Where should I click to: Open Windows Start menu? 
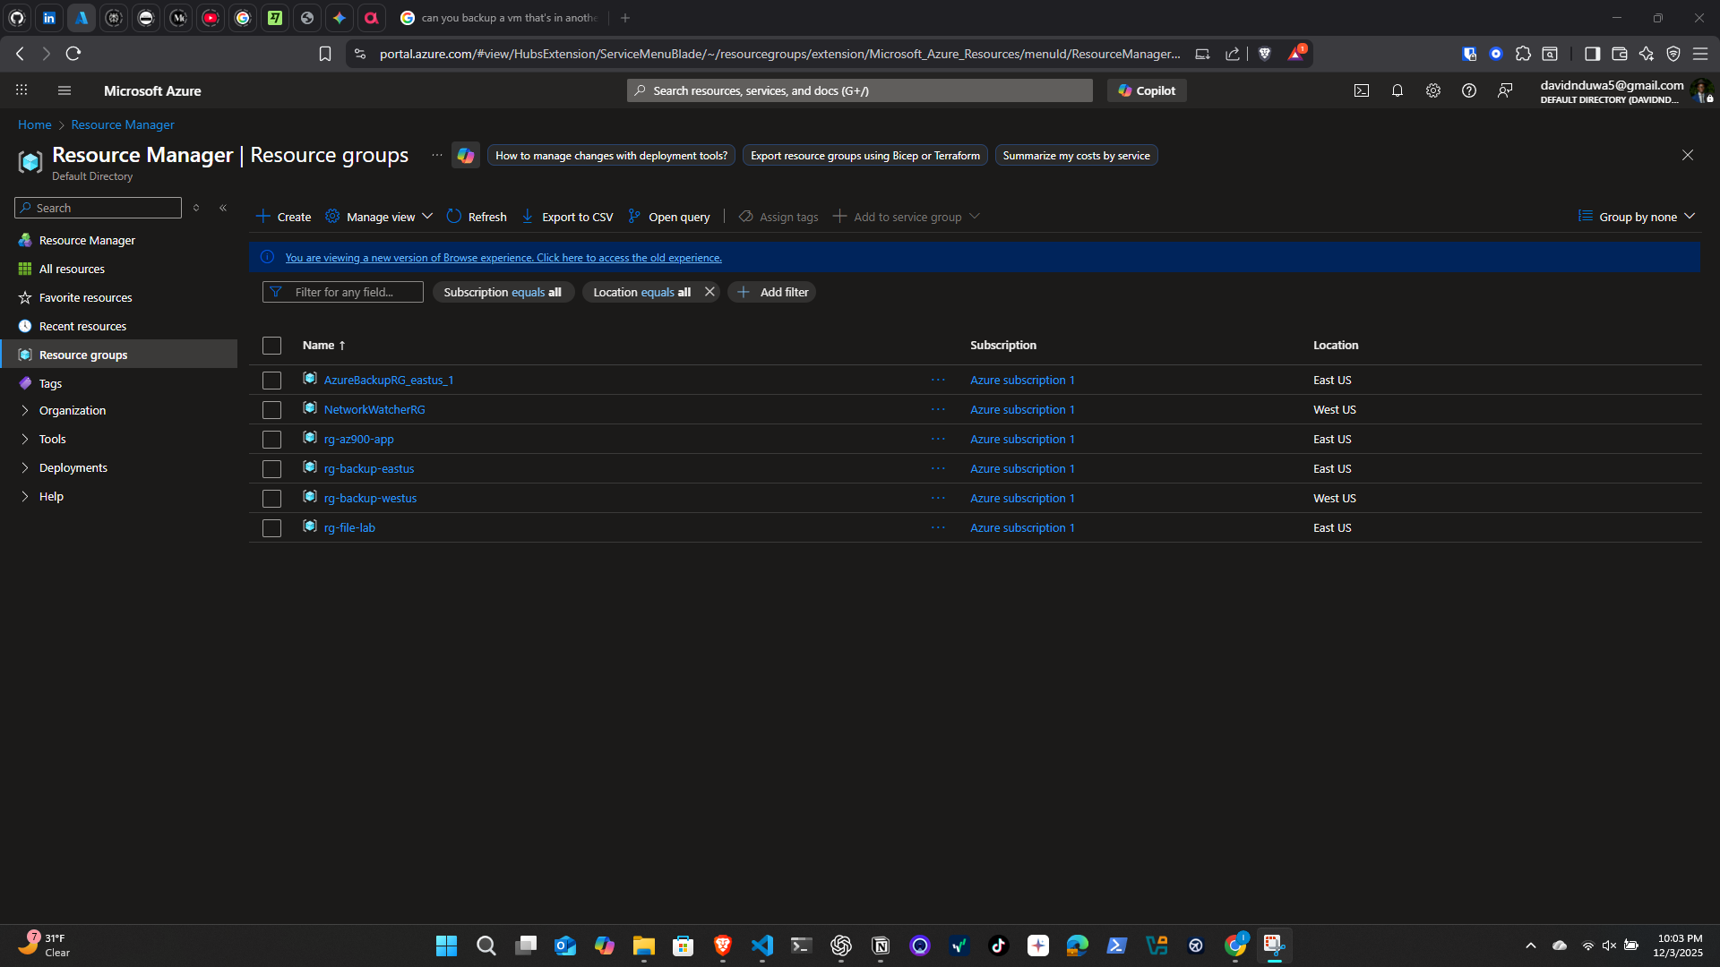tap(446, 946)
